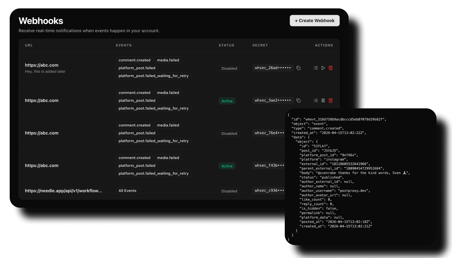
Task: Click platform_post.failed_waiting_for_retry tag in whsec_26ad row
Action: coord(153,76)
